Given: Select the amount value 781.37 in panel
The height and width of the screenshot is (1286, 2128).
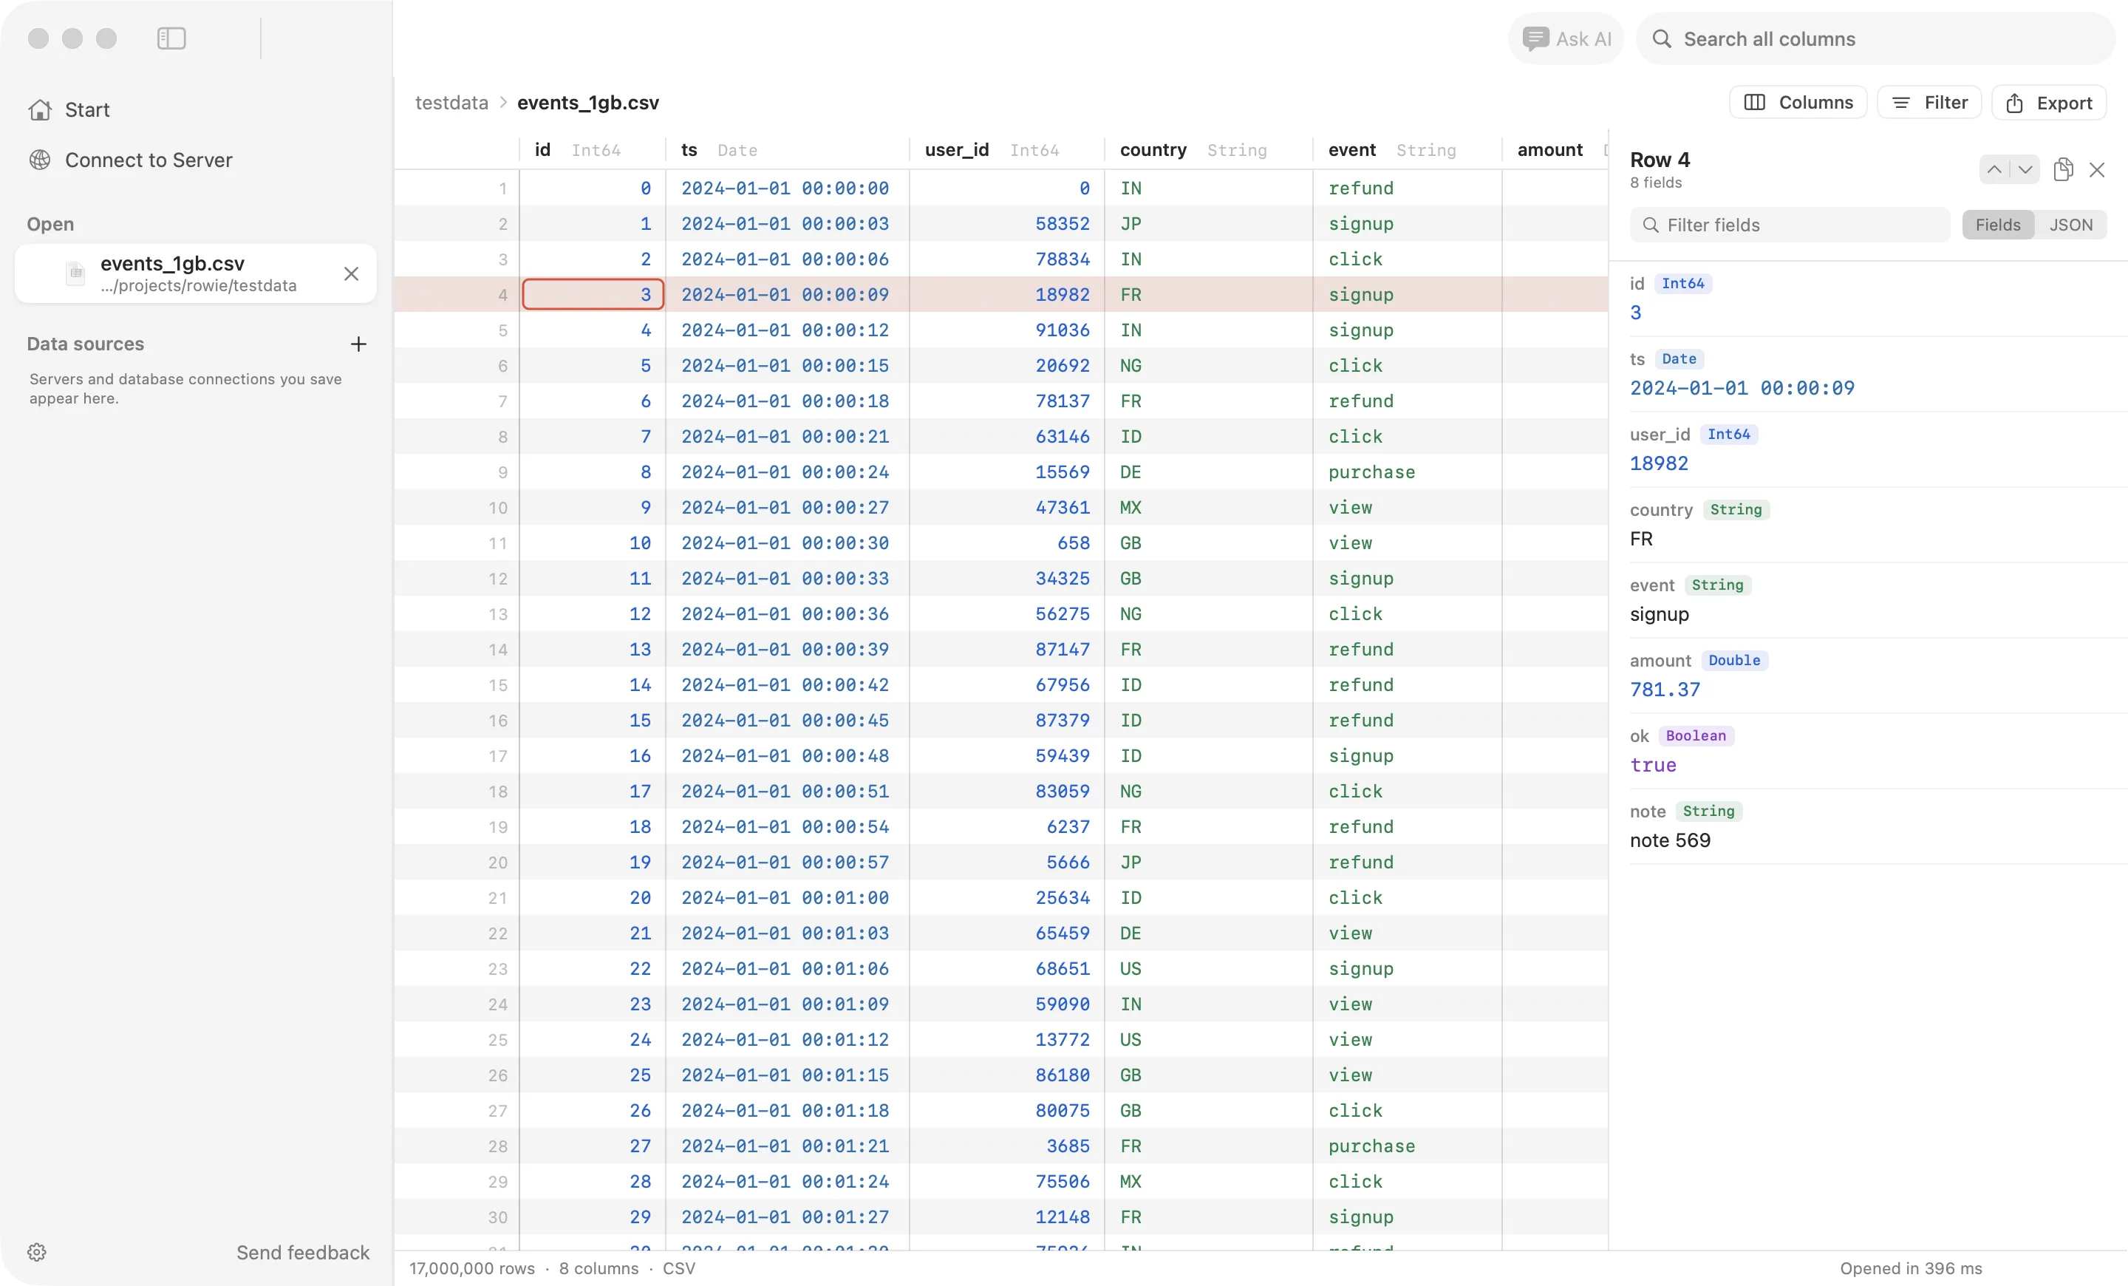Looking at the screenshot, I should point(1664,690).
